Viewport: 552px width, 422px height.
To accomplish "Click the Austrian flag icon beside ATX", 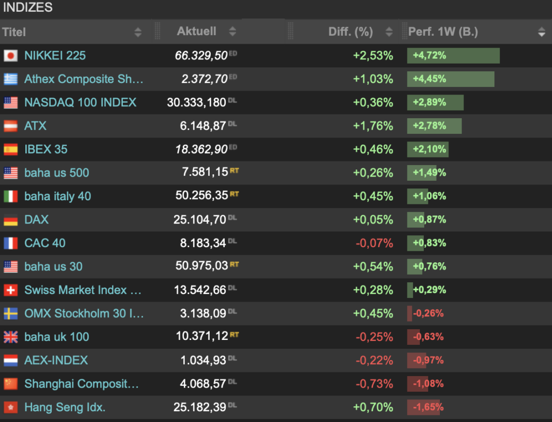I will tap(11, 126).
